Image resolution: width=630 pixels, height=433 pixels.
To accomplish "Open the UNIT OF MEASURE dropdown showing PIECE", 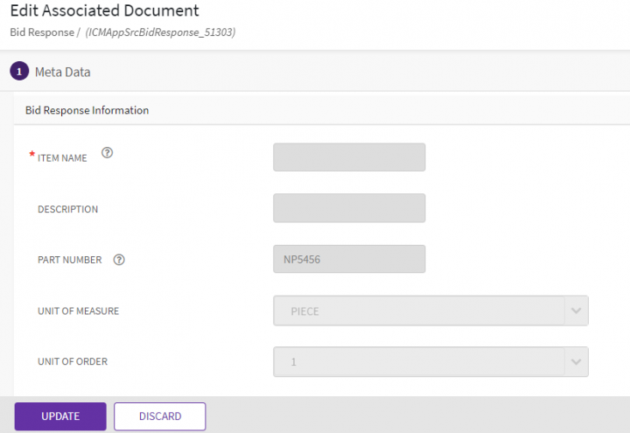I will pos(420,311).
